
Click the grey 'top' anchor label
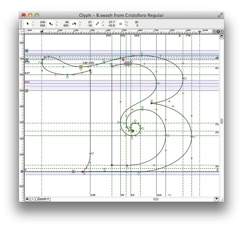(x=127, y=64)
